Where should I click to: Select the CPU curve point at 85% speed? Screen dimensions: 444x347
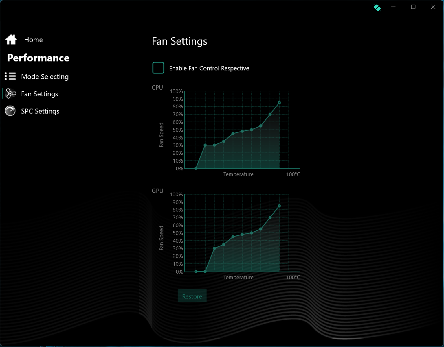[279, 103]
